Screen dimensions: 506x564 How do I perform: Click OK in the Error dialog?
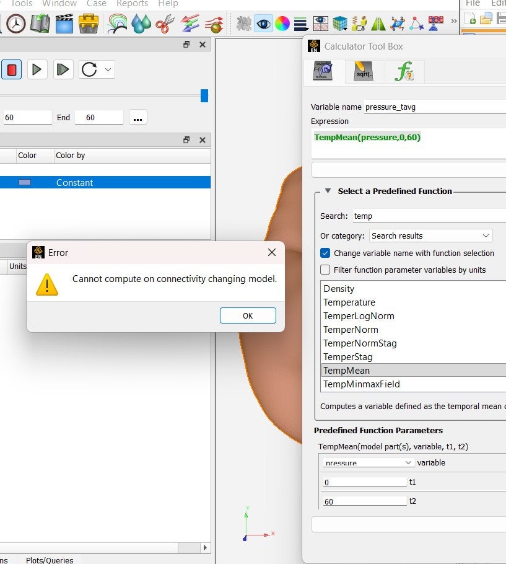click(x=248, y=315)
